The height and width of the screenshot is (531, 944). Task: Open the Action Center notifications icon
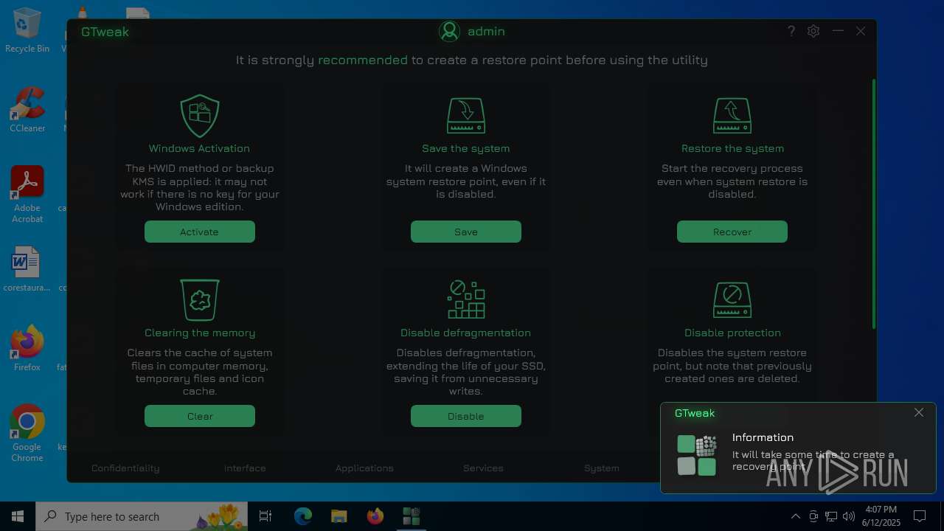[x=920, y=516]
